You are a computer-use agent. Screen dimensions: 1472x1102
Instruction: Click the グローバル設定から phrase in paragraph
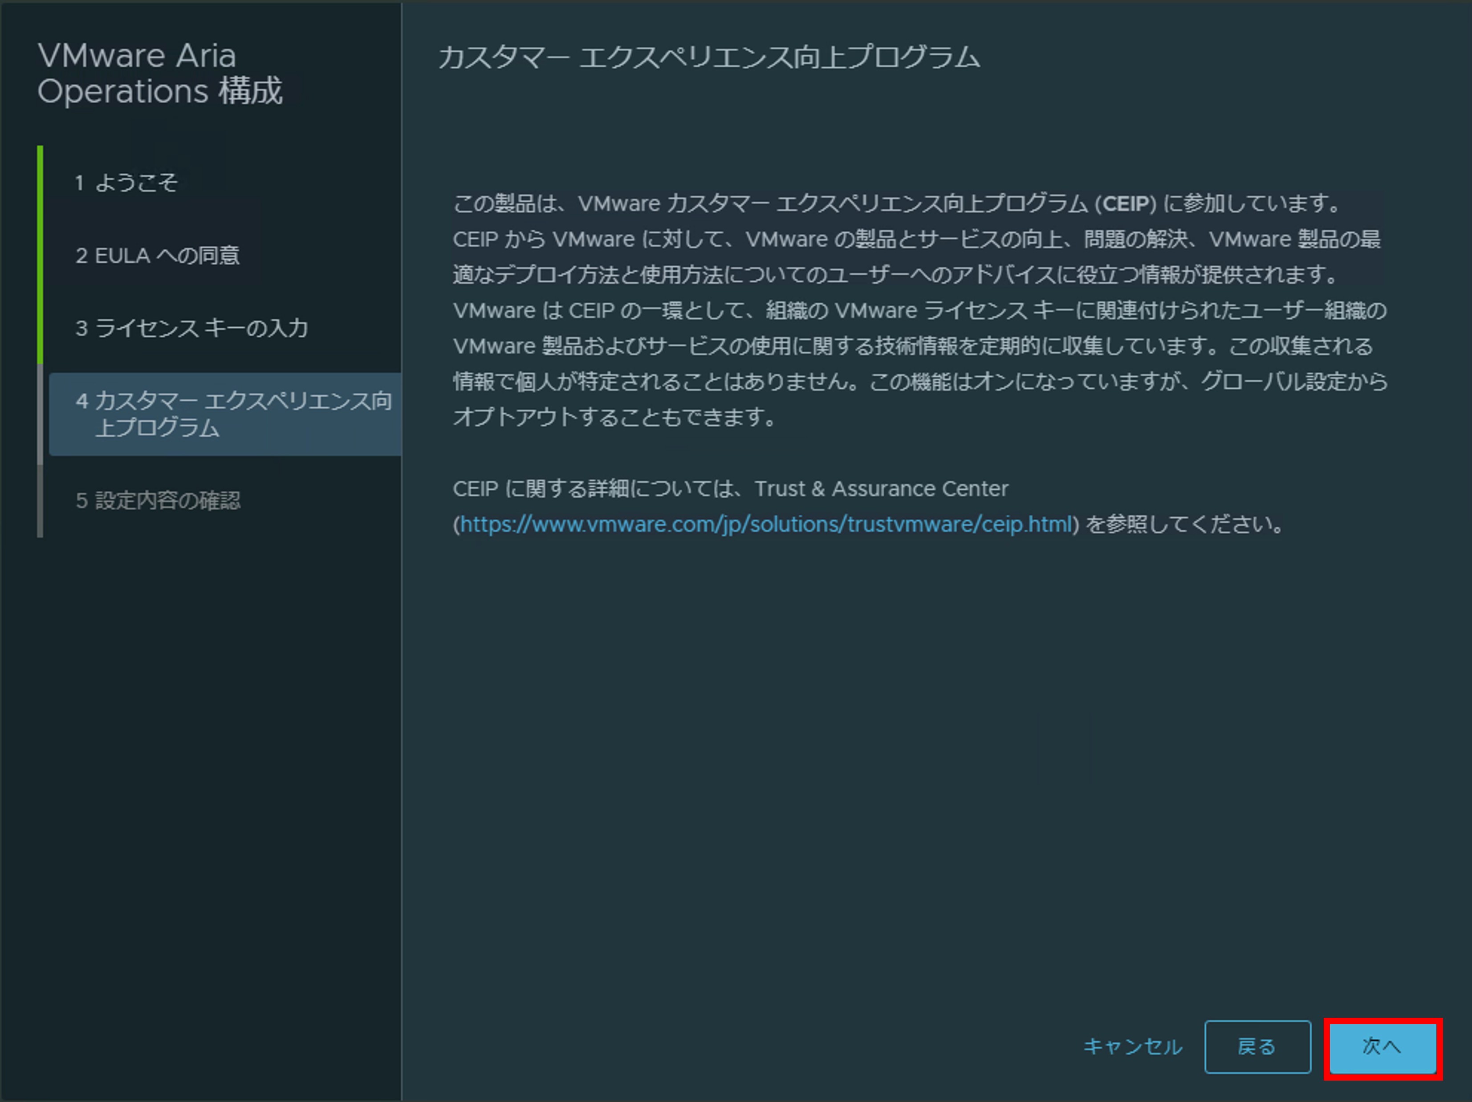pyautogui.click(x=1294, y=382)
